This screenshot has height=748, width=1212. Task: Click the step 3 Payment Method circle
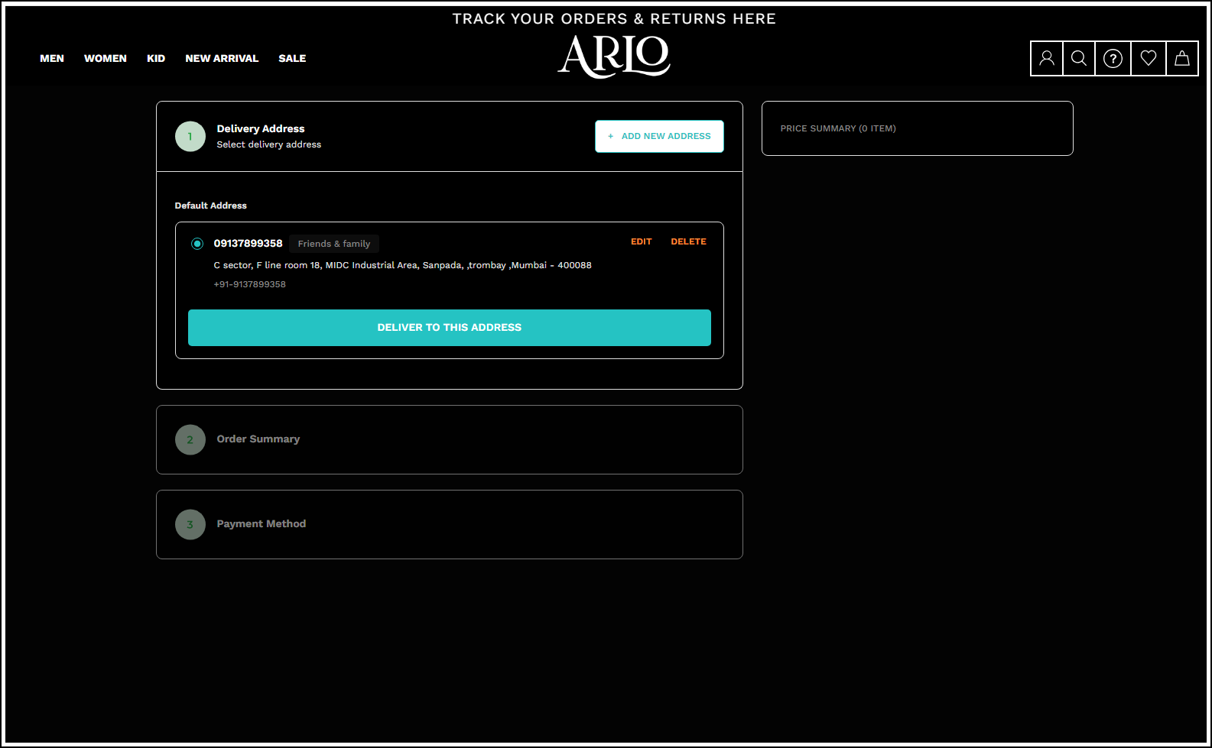(x=190, y=525)
